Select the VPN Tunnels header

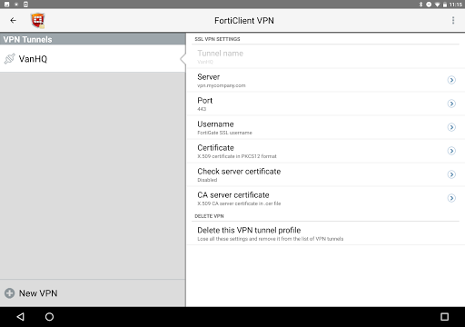pyautogui.click(x=93, y=39)
